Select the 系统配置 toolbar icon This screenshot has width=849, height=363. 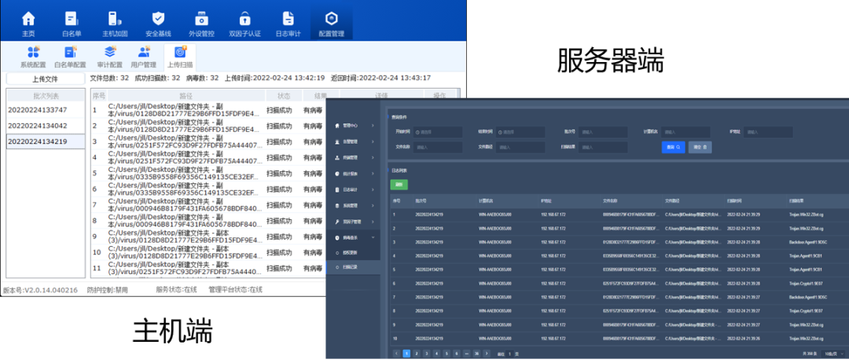33,57
